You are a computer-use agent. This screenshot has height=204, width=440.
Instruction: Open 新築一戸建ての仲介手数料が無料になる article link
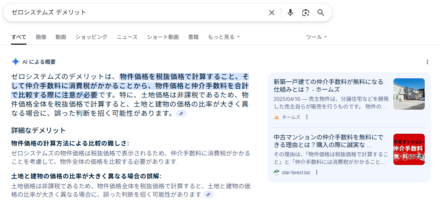pos(328,86)
